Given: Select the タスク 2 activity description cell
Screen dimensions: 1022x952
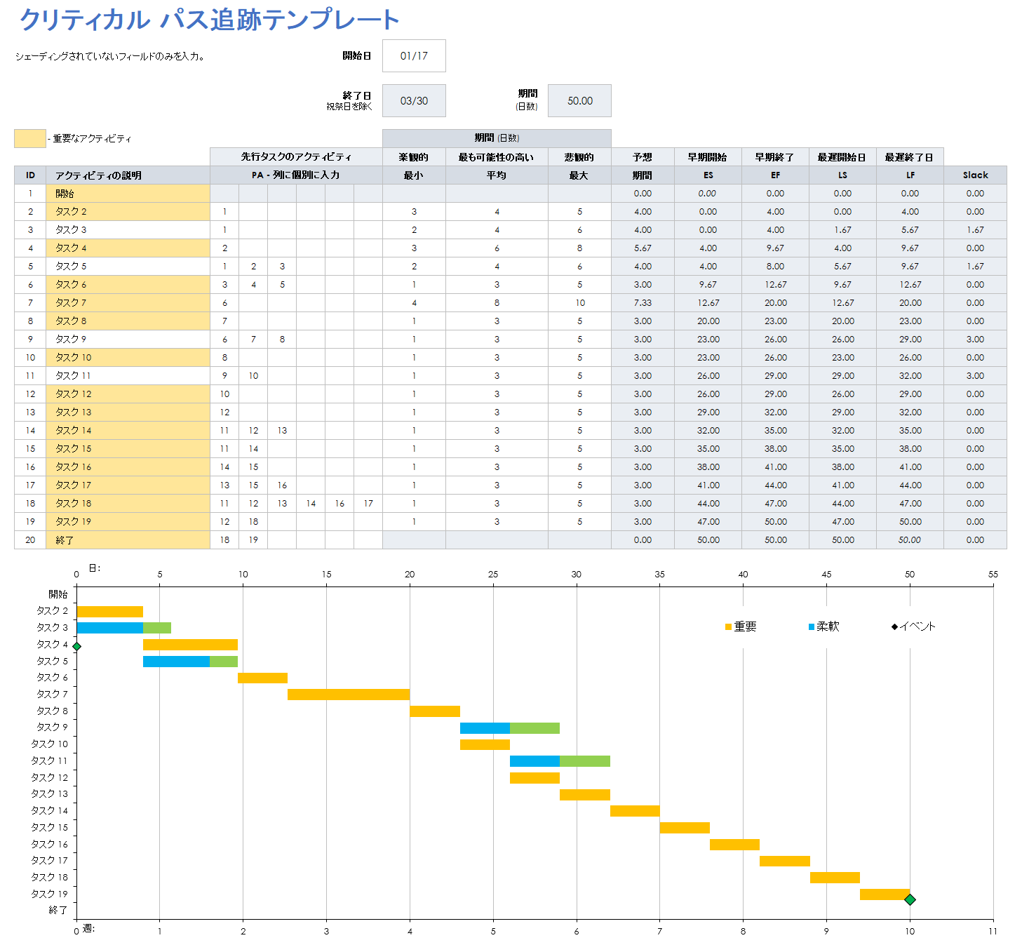Looking at the screenshot, I should (x=128, y=212).
